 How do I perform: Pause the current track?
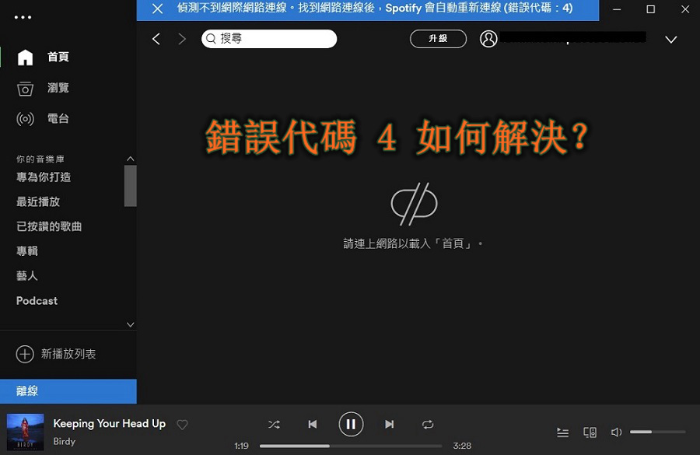[x=351, y=424]
